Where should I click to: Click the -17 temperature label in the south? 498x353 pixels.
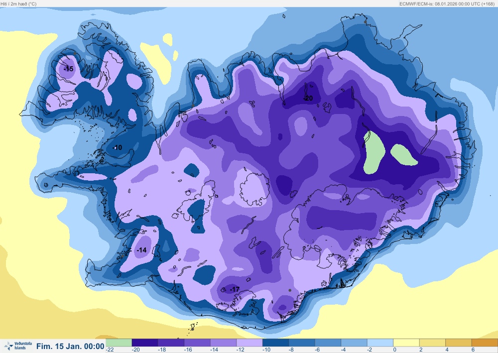235,289
